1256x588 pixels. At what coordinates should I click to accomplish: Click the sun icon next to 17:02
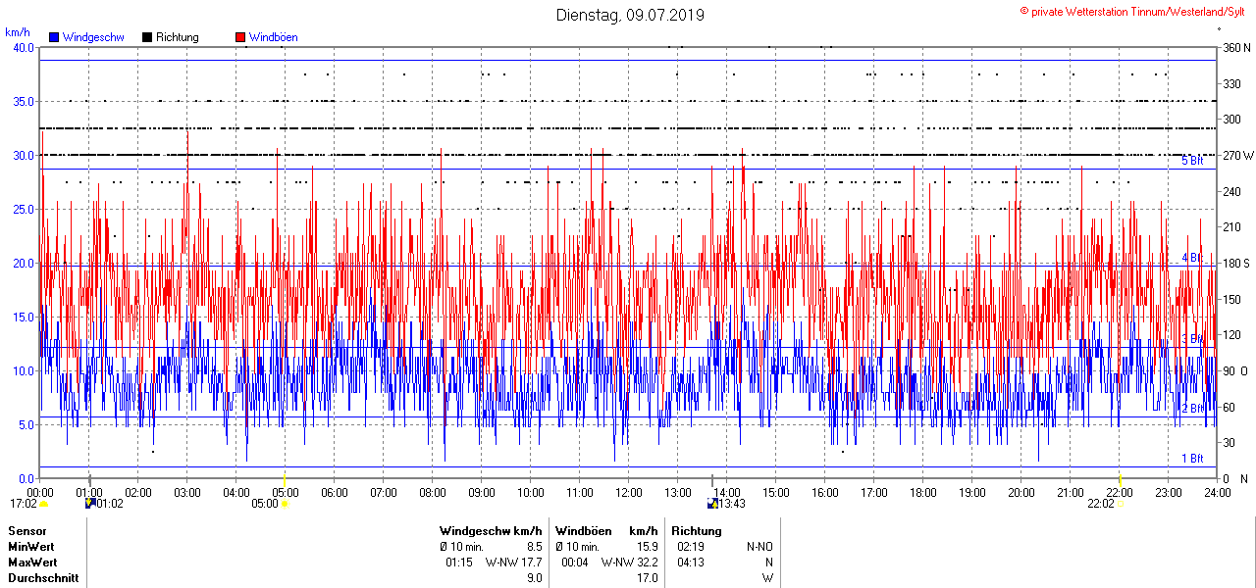(x=44, y=504)
